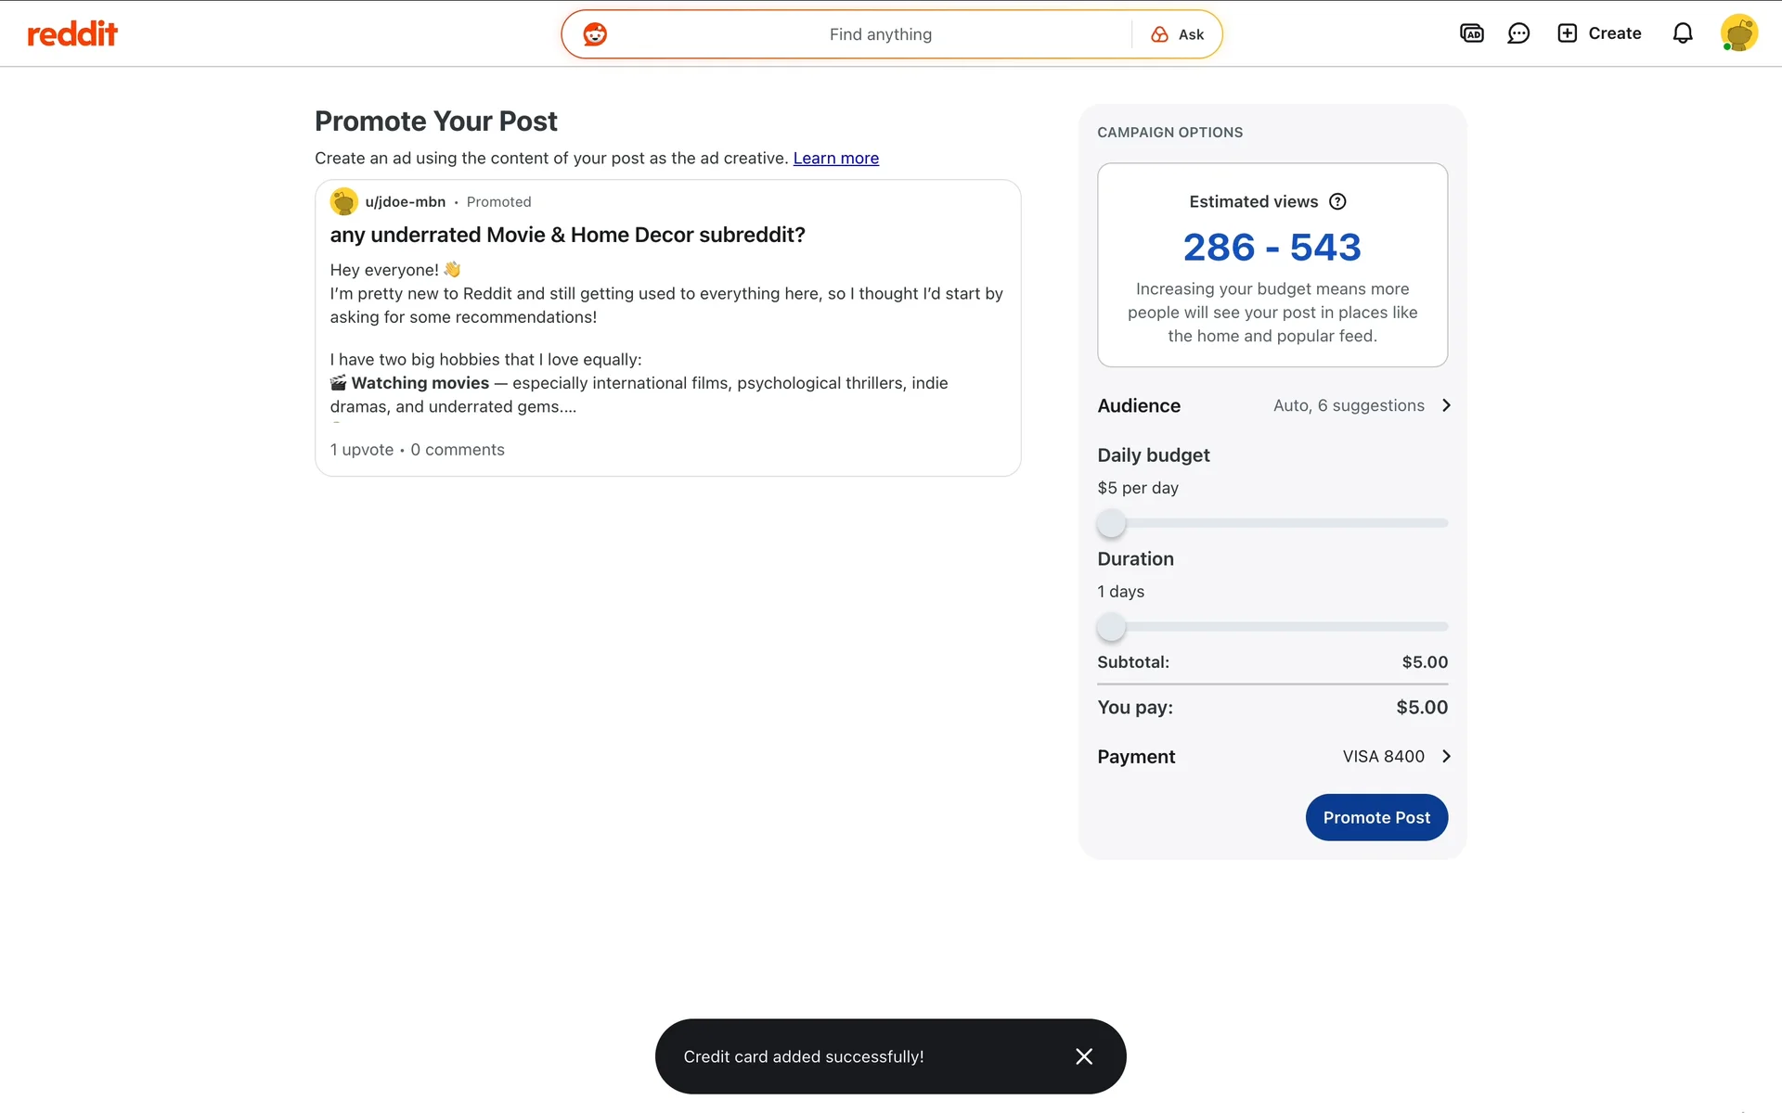Open the chat messages icon
1782x1113 pixels.
1518,33
